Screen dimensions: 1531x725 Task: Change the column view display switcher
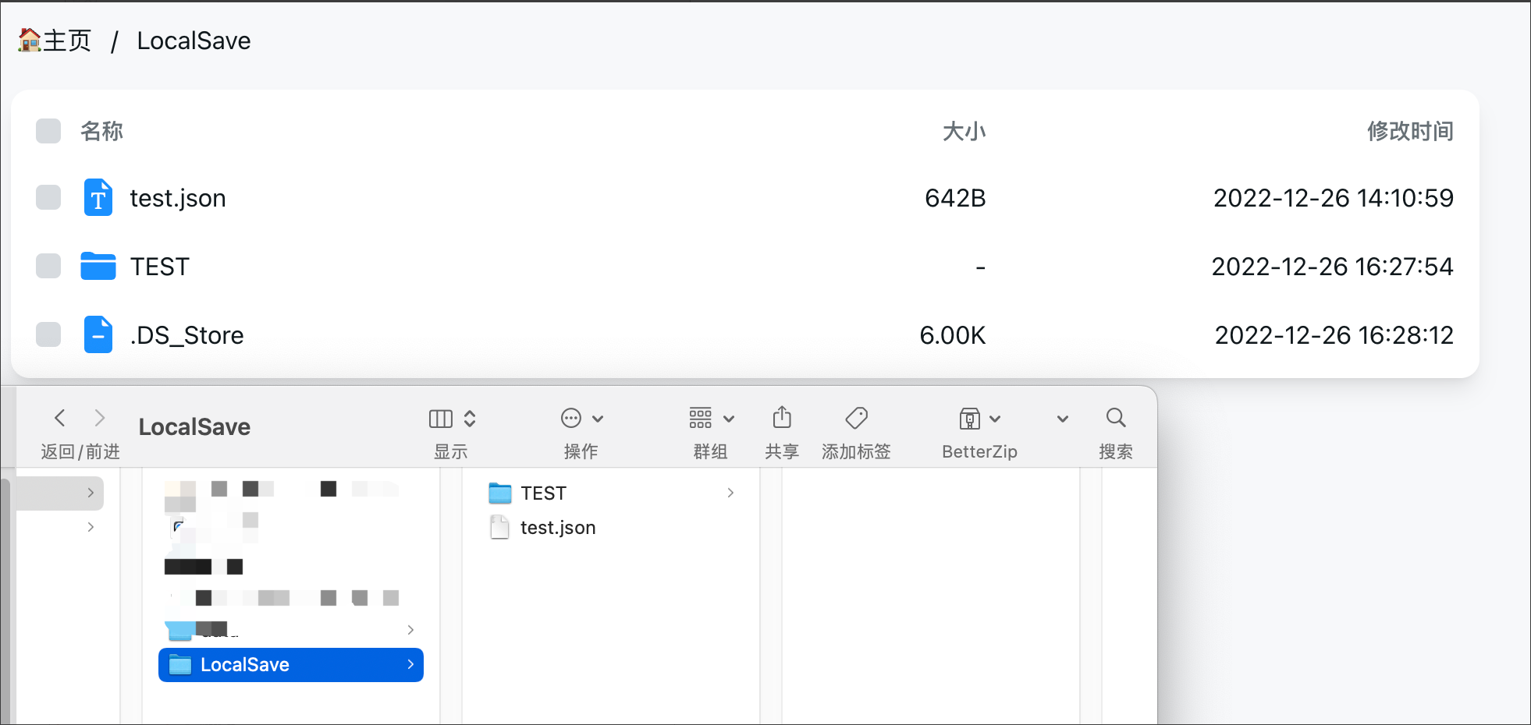click(452, 419)
